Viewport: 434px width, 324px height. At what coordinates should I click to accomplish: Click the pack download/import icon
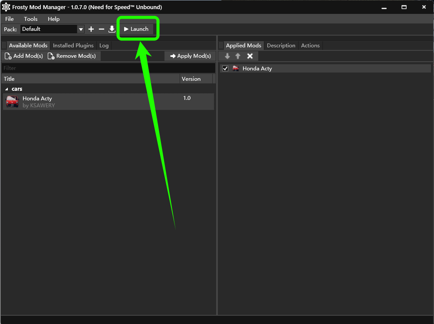[x=112, y=29]
